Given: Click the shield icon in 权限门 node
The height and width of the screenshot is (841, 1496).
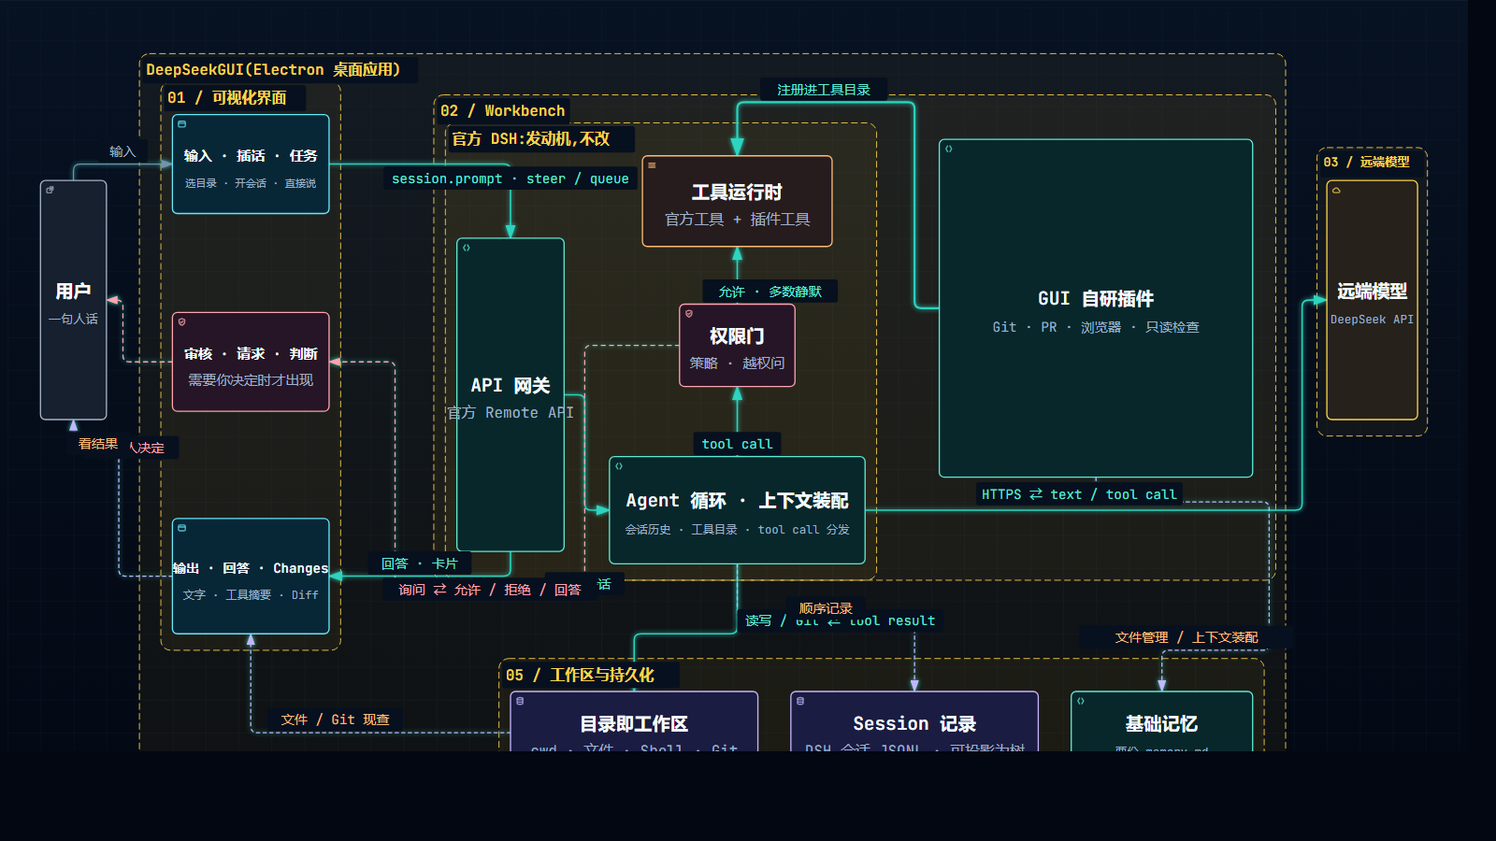Looking at the screenshot, I should [x=689, y=314].
